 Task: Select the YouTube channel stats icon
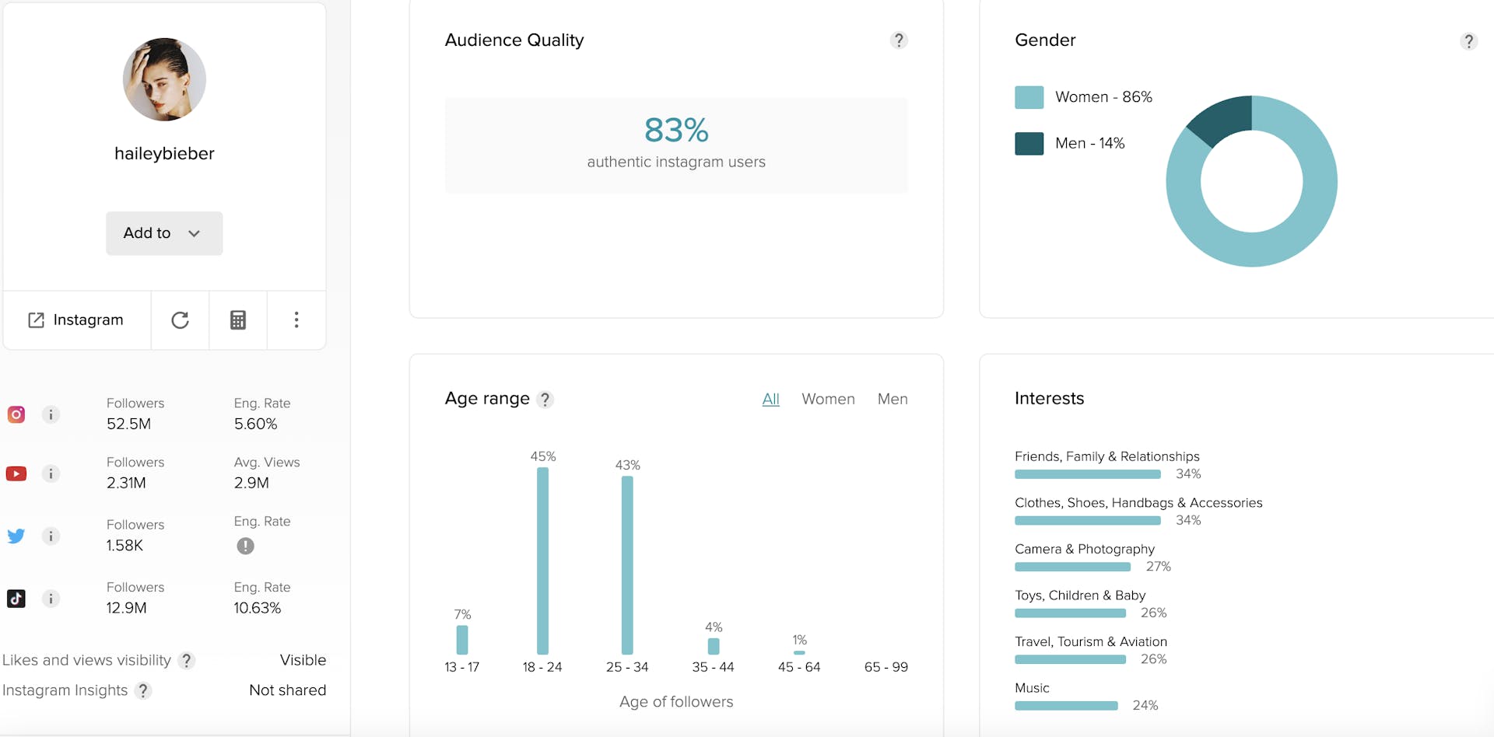16,473
